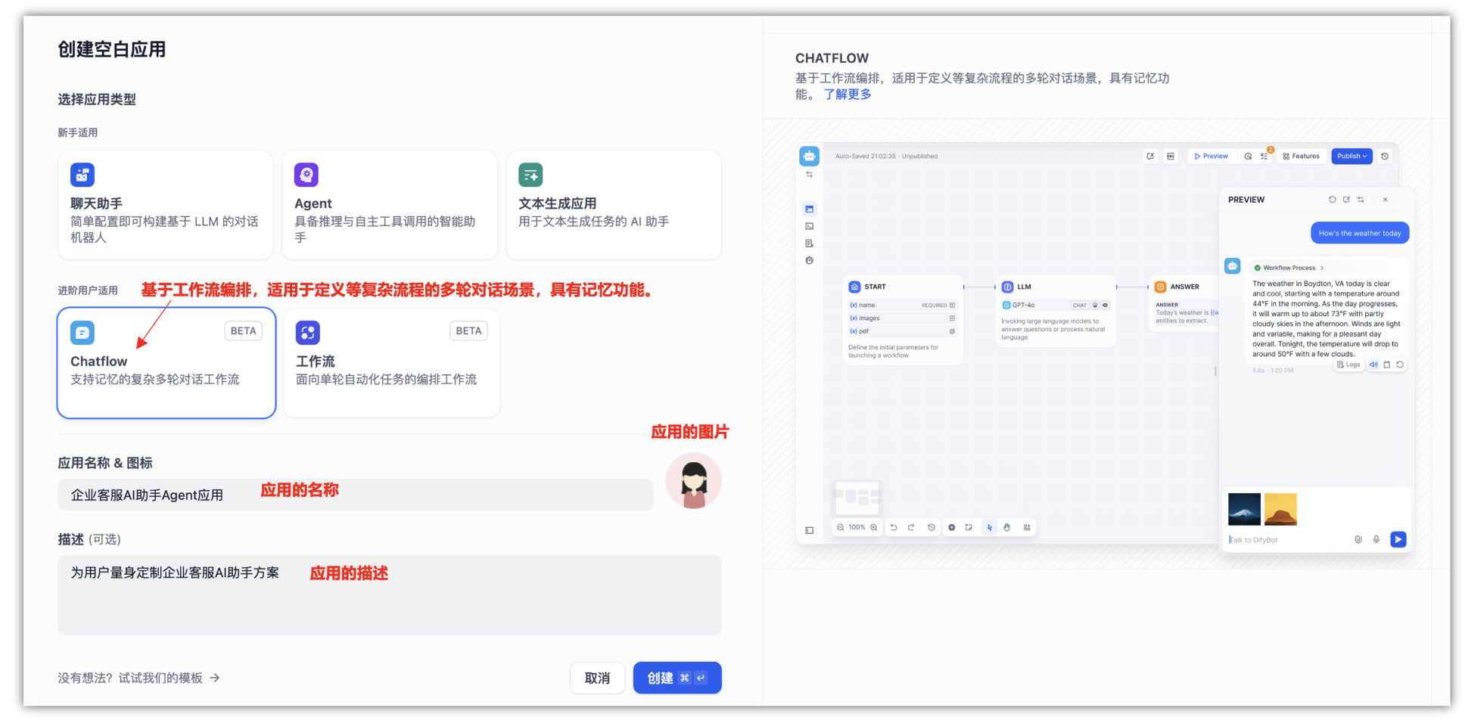The height and width of the screenshot is (723, 1465).
Task: Regenerate the answer with the refresh icon
Action: pyautogui.click(x=1400, y=365)
